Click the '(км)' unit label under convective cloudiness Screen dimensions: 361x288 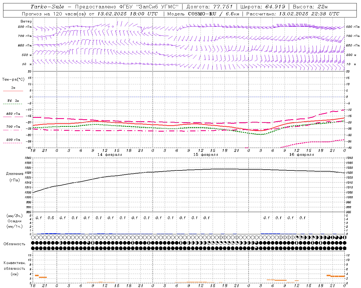pos(15,274)
